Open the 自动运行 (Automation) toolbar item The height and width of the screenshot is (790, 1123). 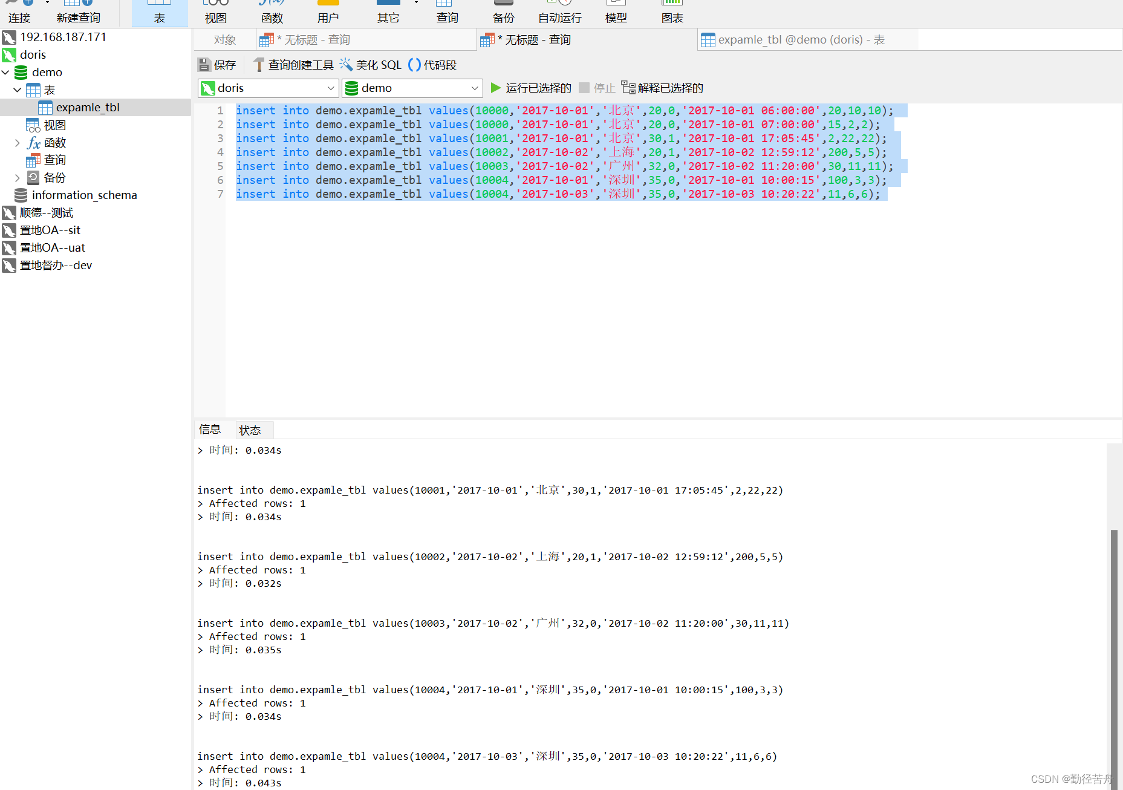click(x=560, y=13)
